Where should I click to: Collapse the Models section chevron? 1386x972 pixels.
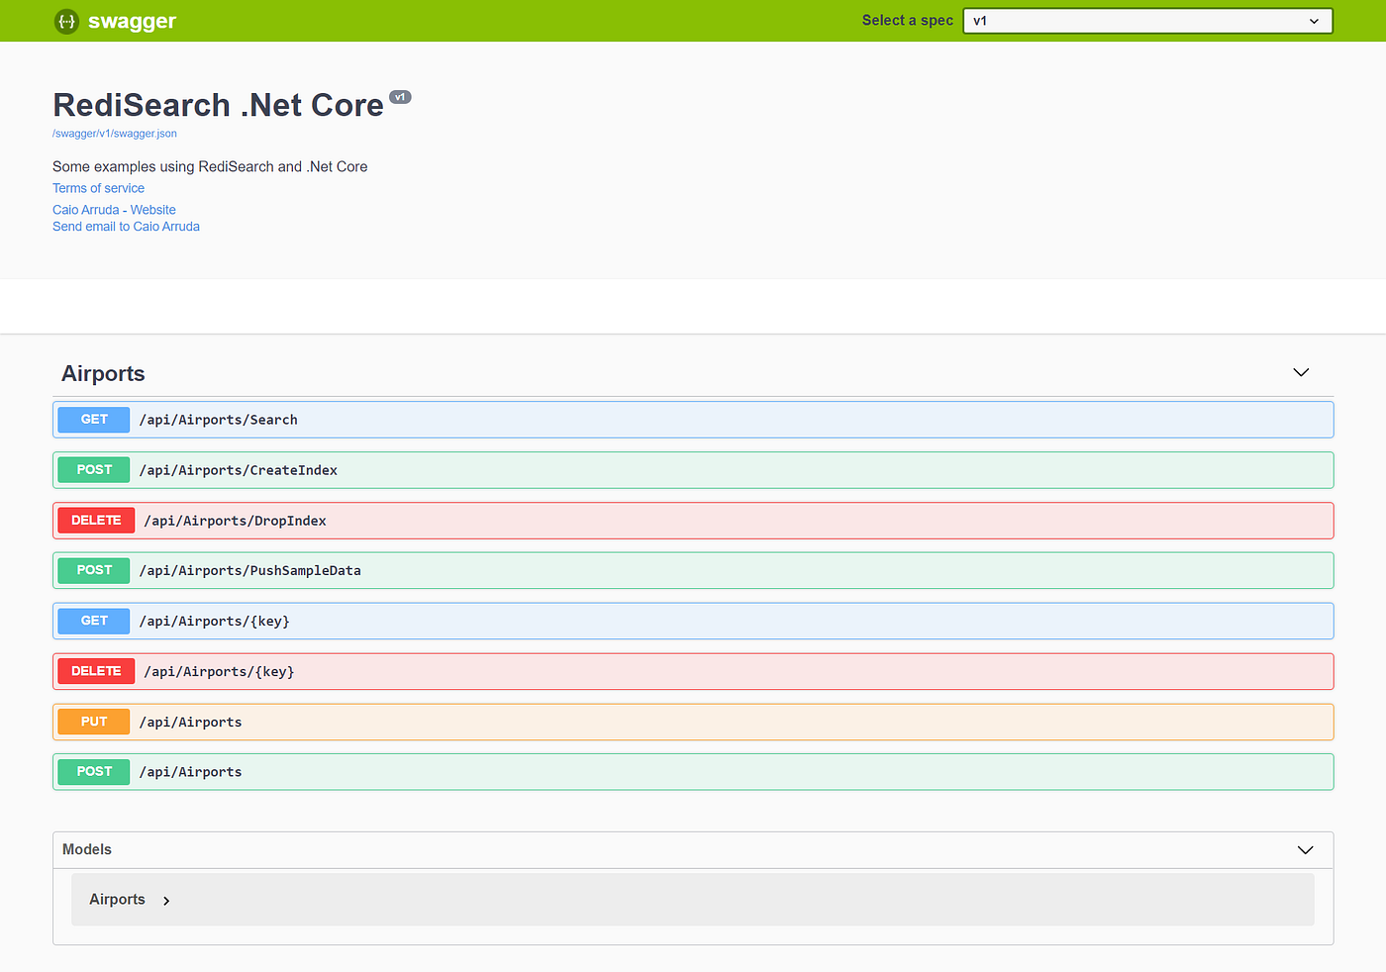point(1304,849)
